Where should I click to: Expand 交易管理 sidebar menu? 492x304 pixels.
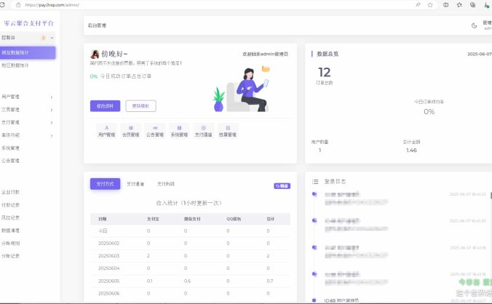coord(28,110)
